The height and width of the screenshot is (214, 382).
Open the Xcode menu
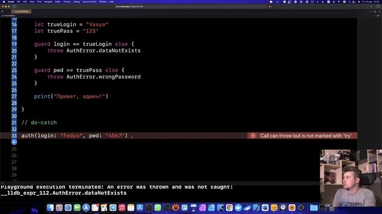11,2
